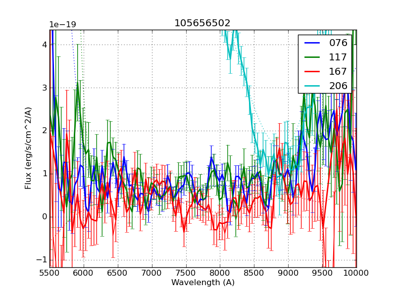Select the 117 legend label
The height and width of the screenshot is (297, 396).
point(338,57)
